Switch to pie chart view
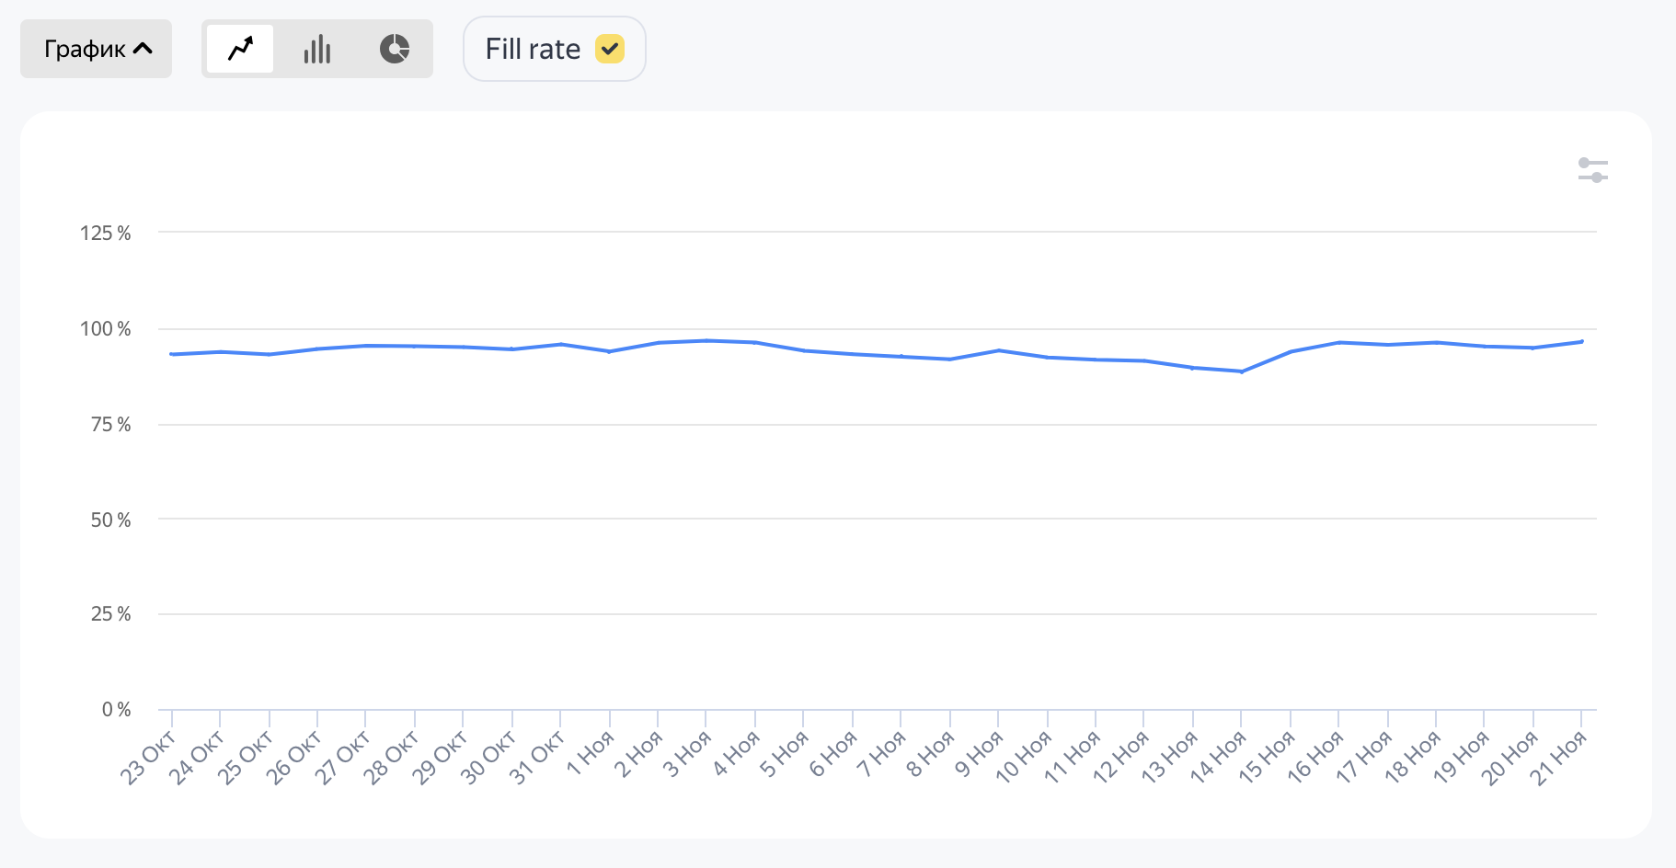 pos(395,49)
